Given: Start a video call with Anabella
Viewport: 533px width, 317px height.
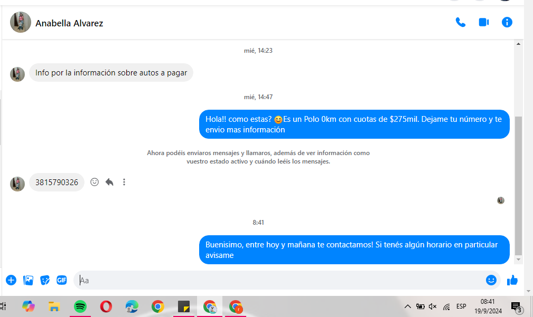Looking at the screenshot, I should [x=484, y=22].
